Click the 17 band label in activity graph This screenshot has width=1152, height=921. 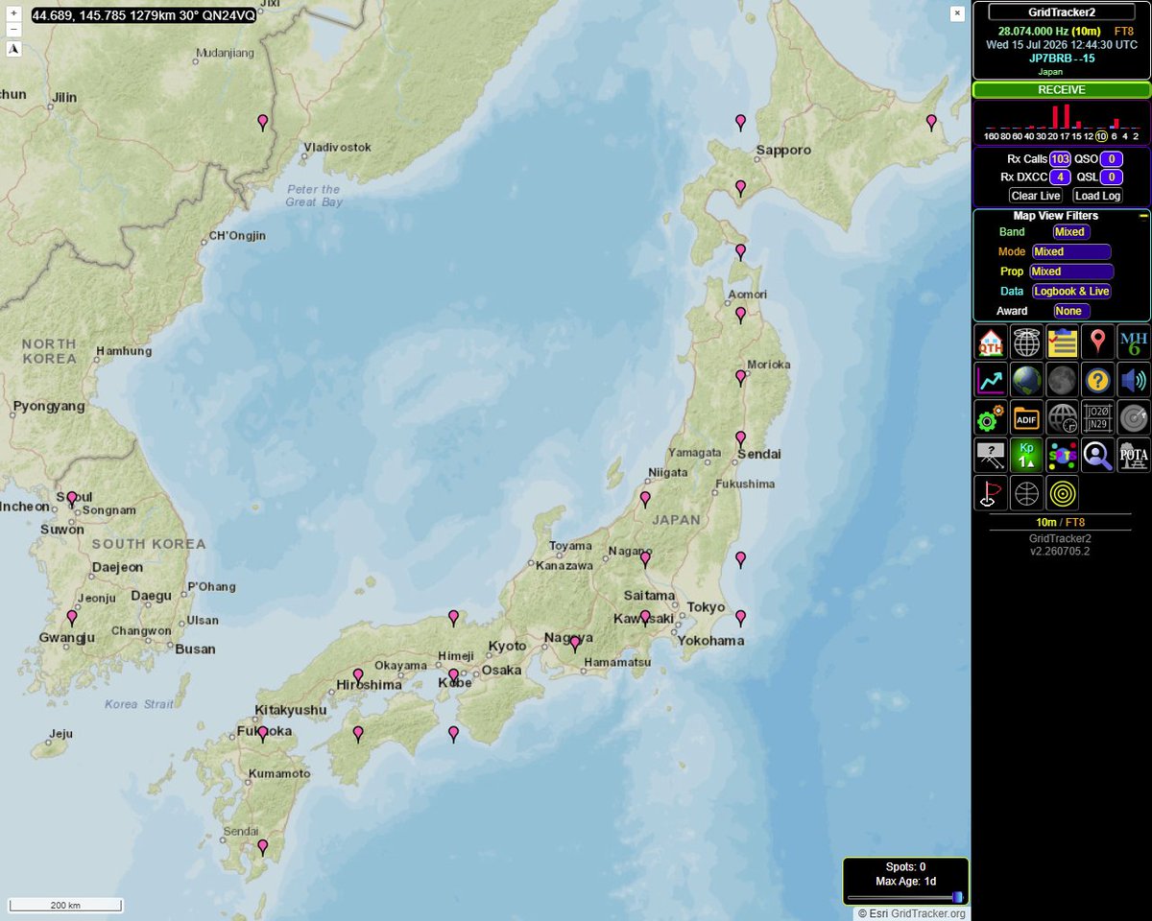pyautogui.click(x=1066, y=136)
